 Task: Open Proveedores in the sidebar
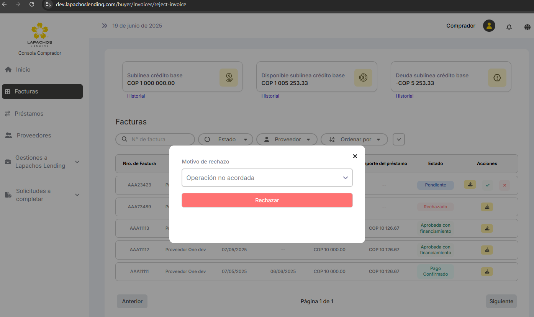tap(34, 136)
